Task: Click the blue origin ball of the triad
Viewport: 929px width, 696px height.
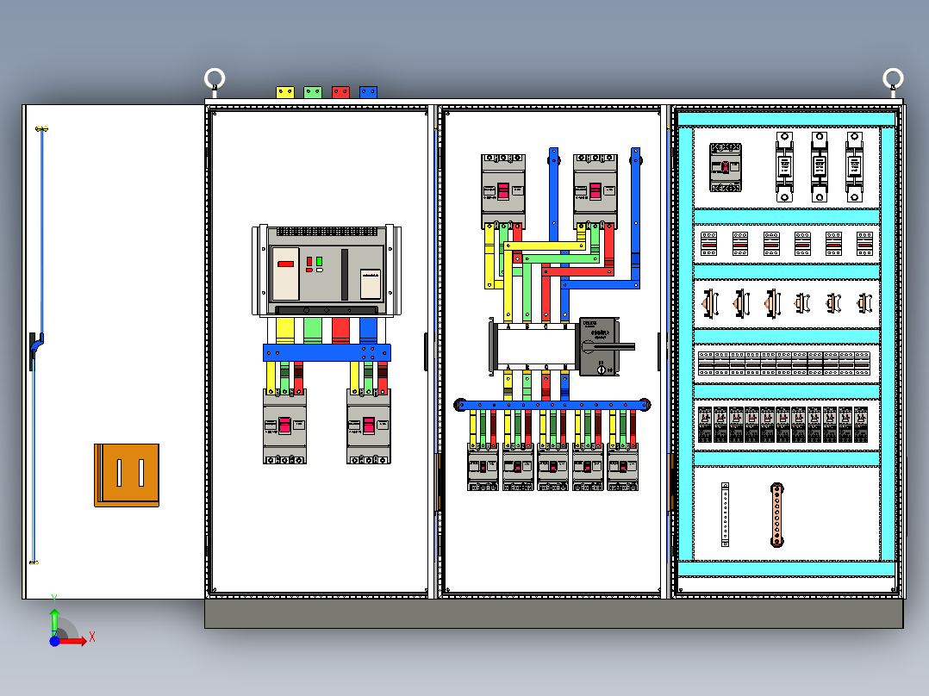Action: pos(54,641)
